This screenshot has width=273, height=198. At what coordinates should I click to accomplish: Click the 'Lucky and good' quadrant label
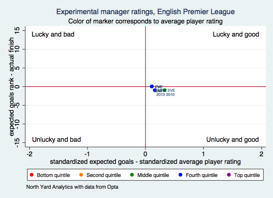[236, 34]
